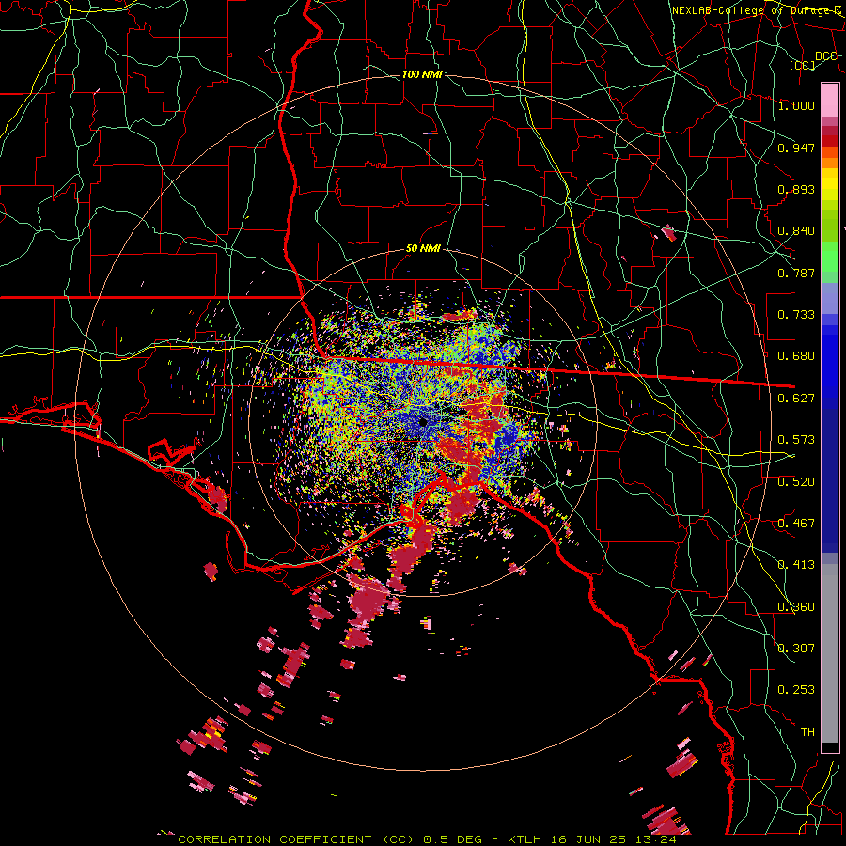Click the 16 JUN 25 date text

[x=587, y=839]
